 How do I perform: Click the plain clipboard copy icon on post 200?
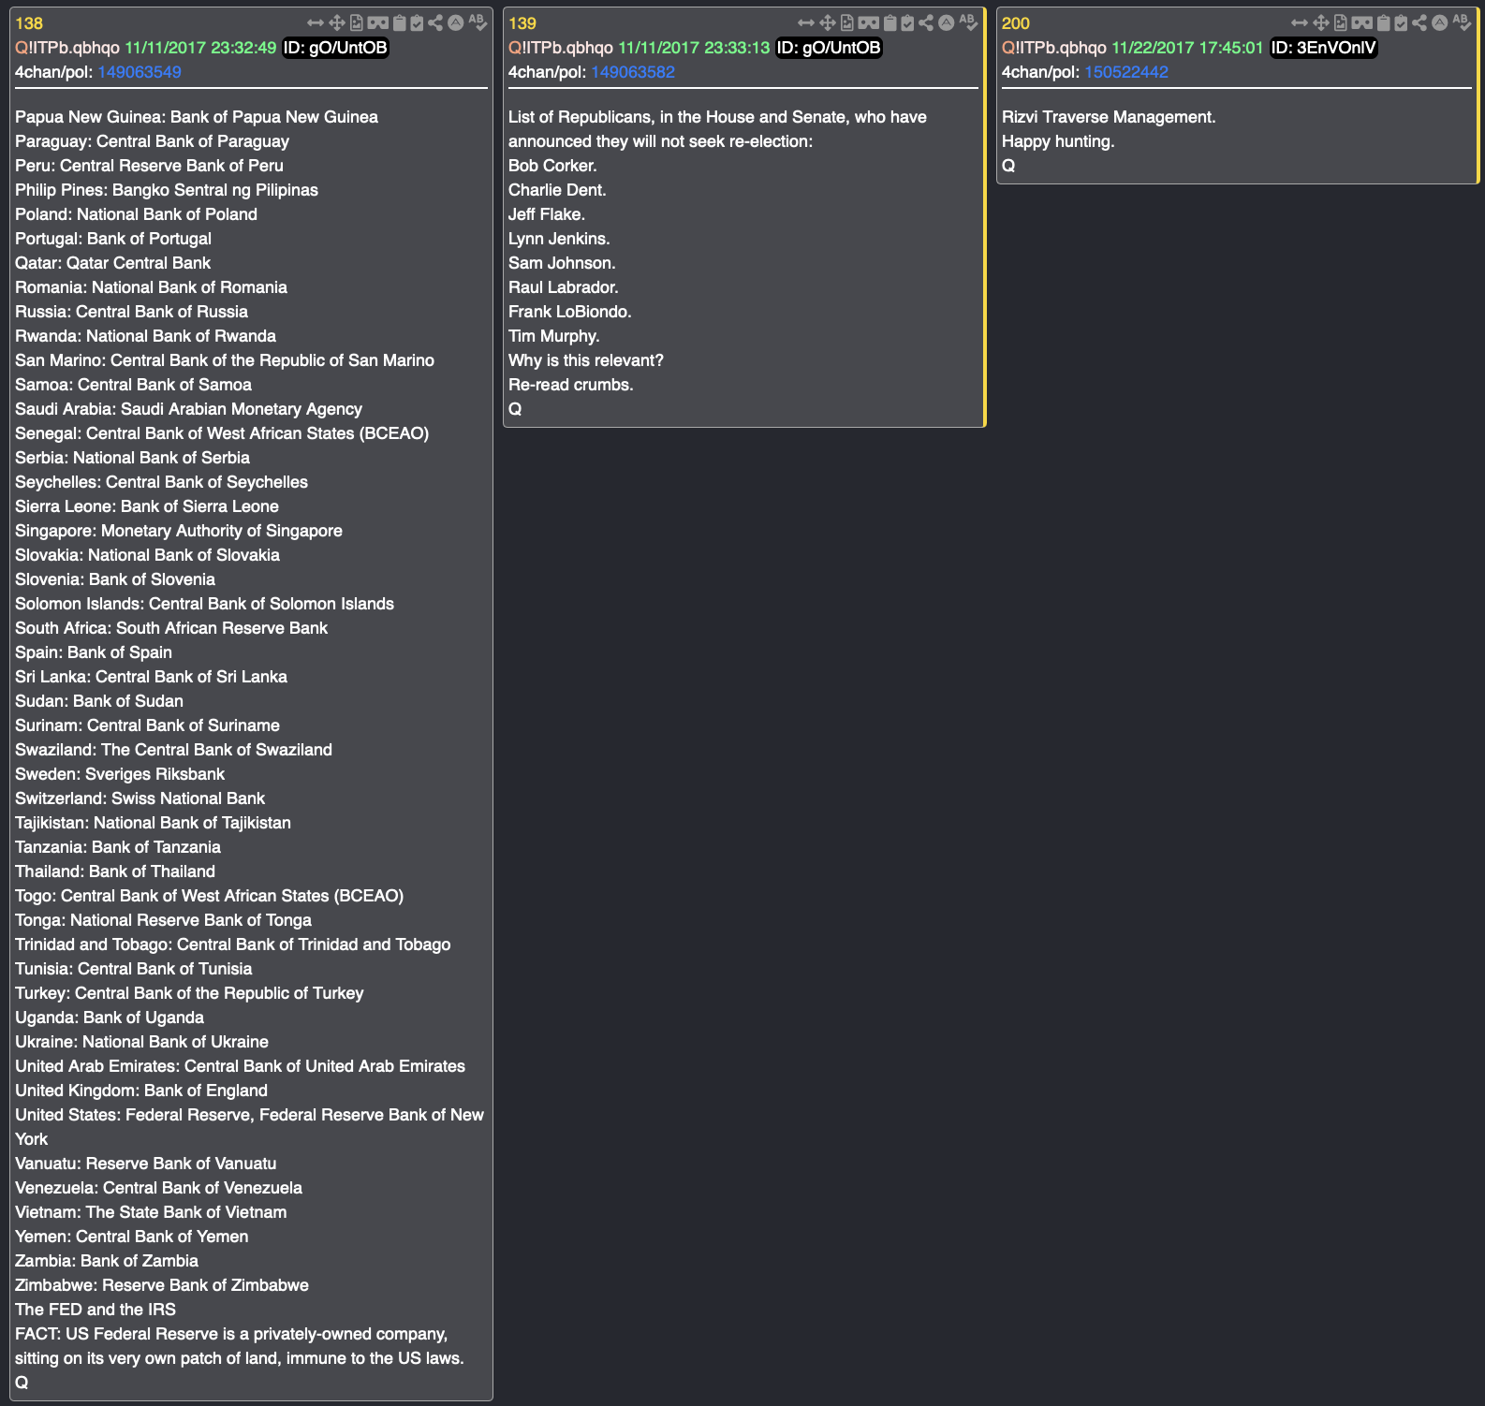point(1384,22)
